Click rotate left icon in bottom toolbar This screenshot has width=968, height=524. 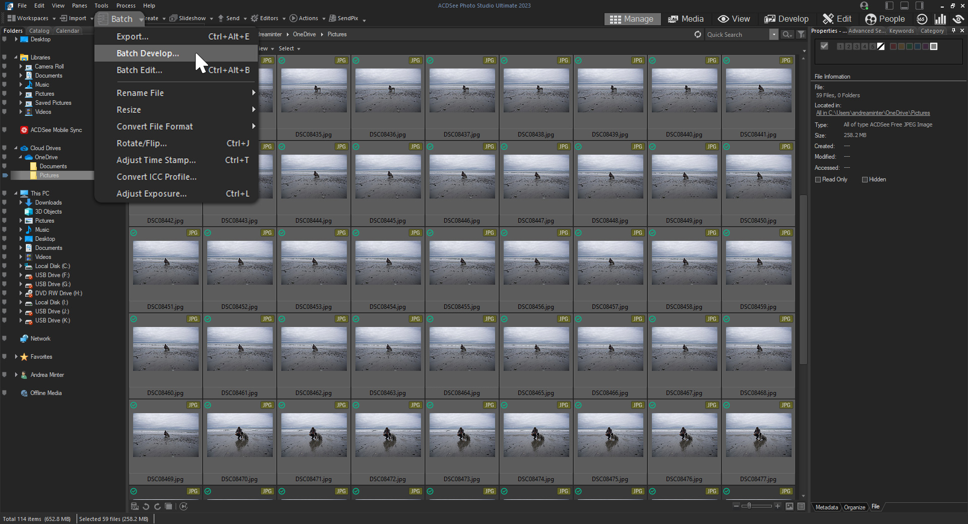tap(146, 506)
